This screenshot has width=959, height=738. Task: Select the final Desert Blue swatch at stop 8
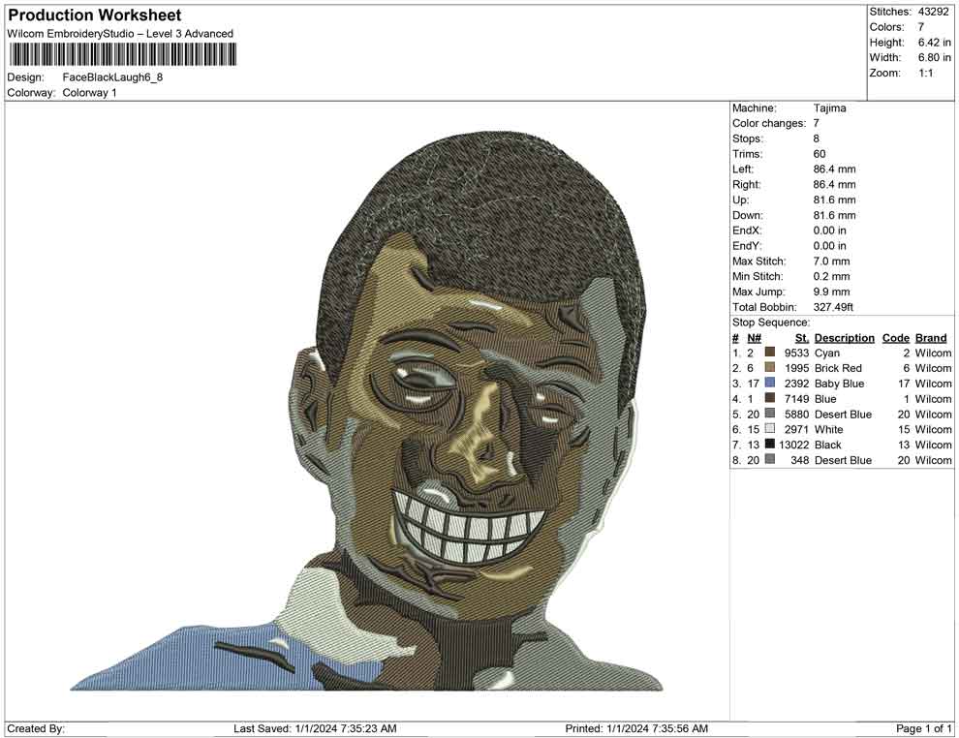770,460
